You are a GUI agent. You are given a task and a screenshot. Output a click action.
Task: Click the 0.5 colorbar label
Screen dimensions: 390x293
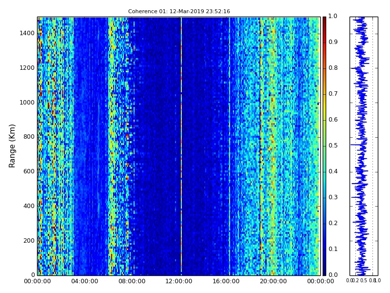pyautogui.click(x=333, y=146)
